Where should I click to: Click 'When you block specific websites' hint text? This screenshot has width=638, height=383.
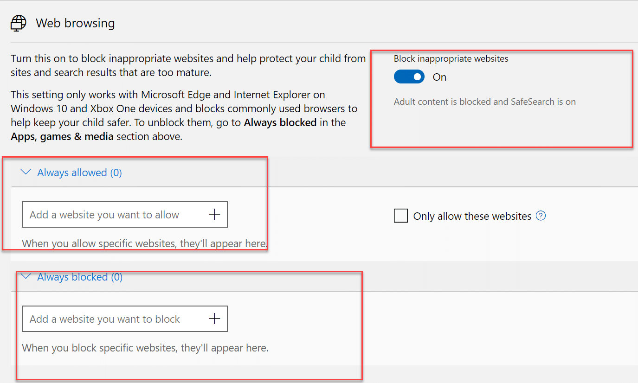pos(145,348)
